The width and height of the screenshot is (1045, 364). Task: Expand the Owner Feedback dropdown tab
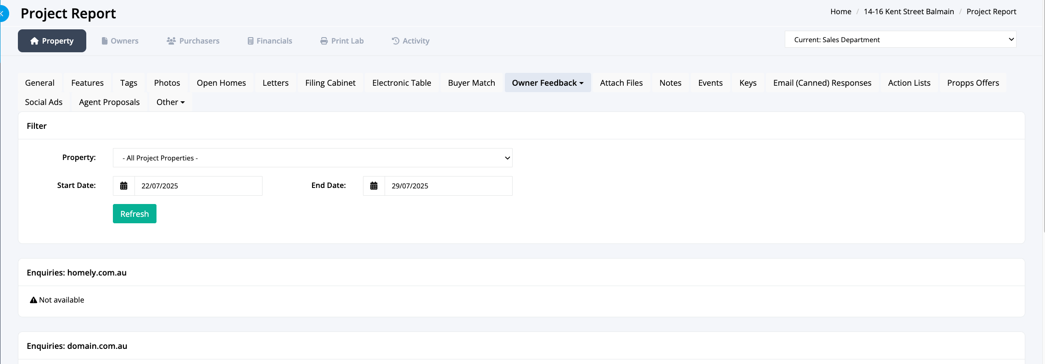(548, 83)
